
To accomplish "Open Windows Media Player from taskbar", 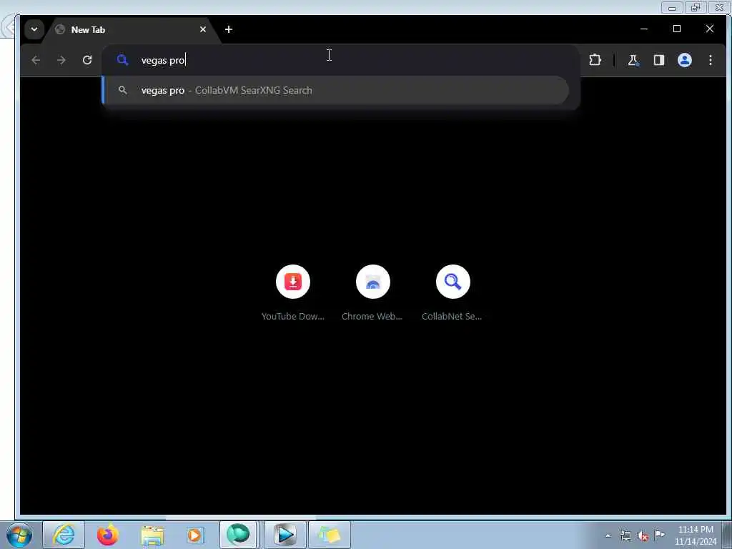I will [196, 535].
